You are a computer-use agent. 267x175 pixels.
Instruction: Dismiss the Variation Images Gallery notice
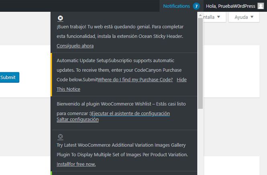[x=60, y=136]
